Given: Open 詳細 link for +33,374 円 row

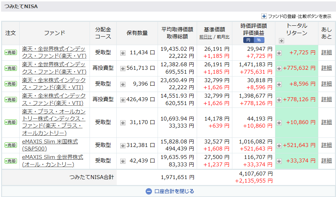Looking at the screenshot, I should (x=326, y=161).
